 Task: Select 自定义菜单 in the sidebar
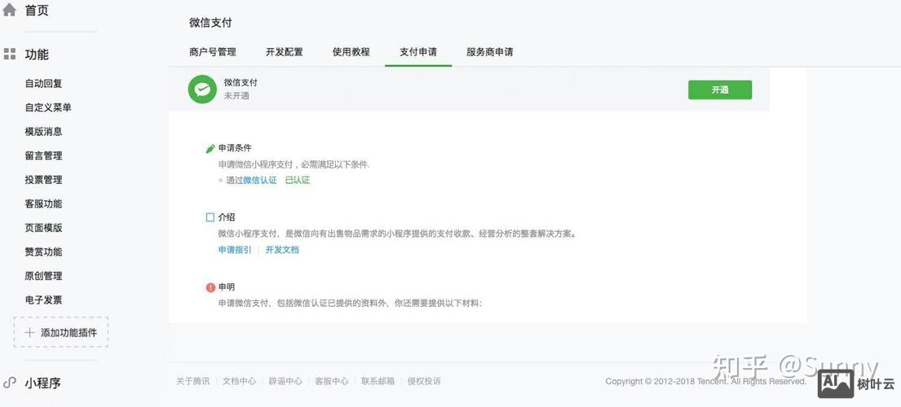tap(48, 107)
